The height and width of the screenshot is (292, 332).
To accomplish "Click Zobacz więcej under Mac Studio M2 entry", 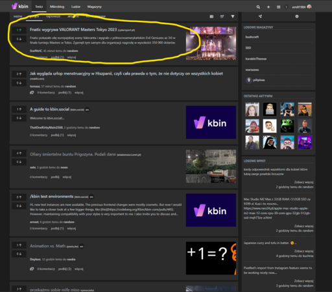I will (303, 226).
